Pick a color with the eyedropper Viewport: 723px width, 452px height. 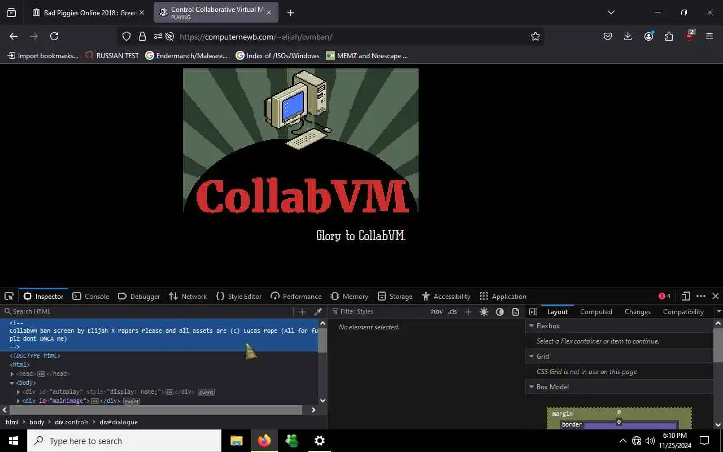click(x=318, y=311)
